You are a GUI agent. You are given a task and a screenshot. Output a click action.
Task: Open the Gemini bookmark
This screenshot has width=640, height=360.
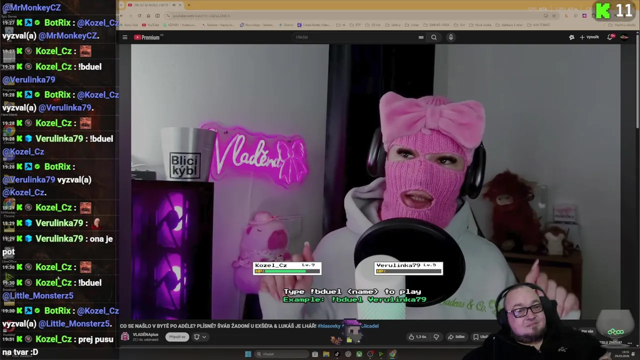click(x=286, y=25)
